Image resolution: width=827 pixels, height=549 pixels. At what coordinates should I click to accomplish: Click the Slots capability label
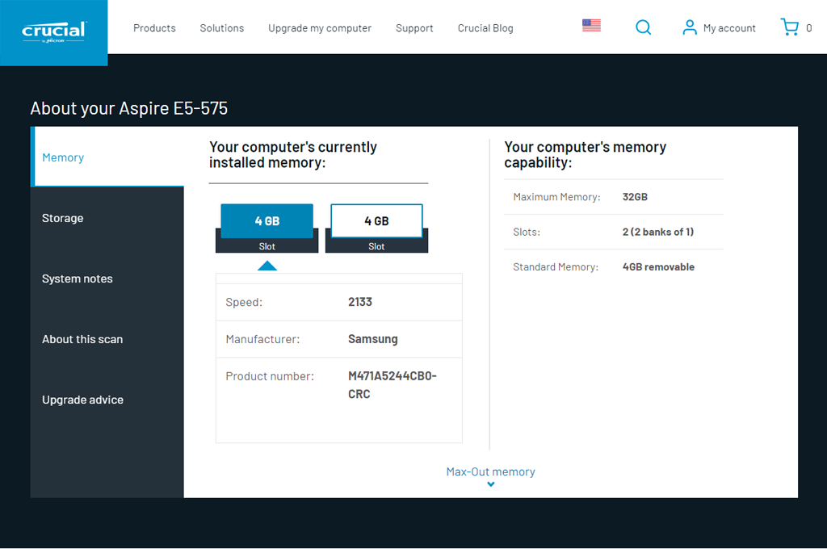[527, 232]
